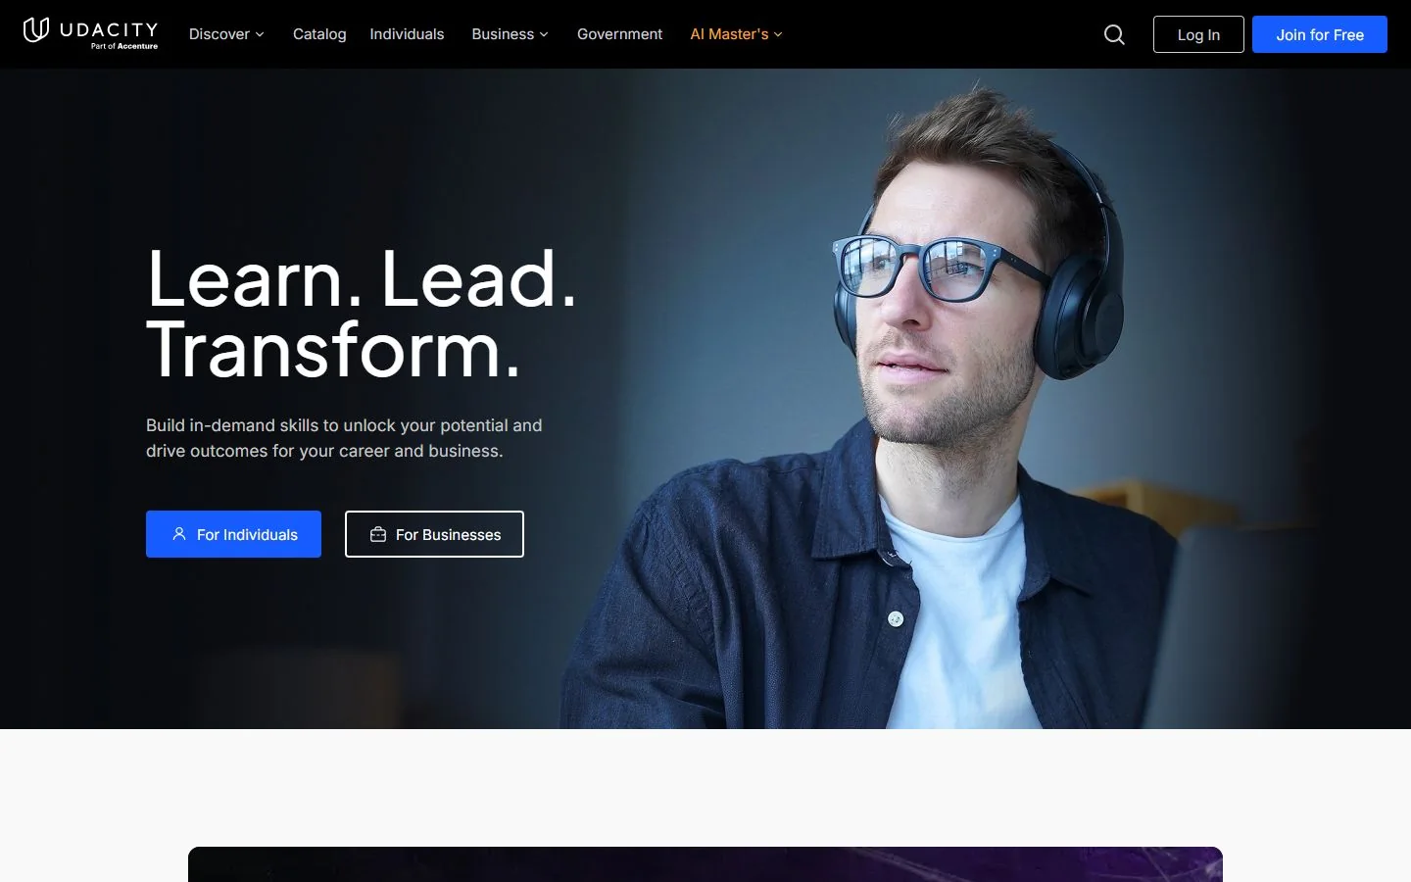
Task: Choose the For Individuals button
Action: pos(233,534)
